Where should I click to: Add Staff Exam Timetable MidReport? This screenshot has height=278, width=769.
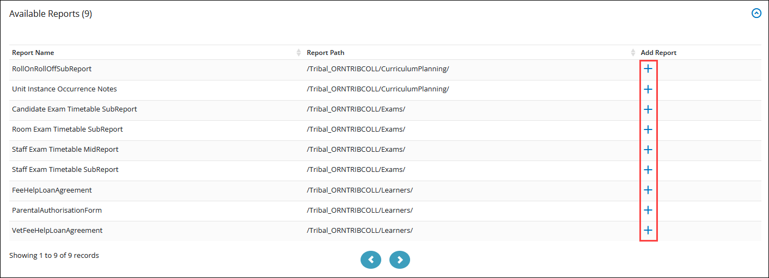point(648,150)
